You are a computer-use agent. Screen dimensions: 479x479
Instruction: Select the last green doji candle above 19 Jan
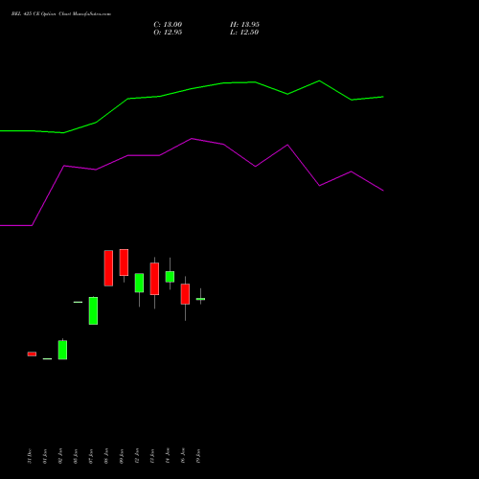[x=200, y=299]
